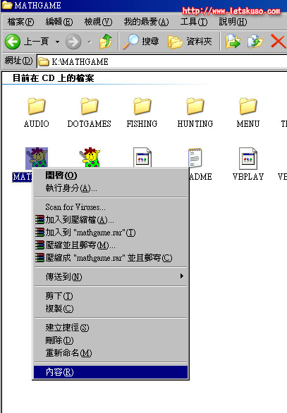
Task: Expand the 傳送到(N) submenu
Action: pyautogui.click(x=111, y=276)
